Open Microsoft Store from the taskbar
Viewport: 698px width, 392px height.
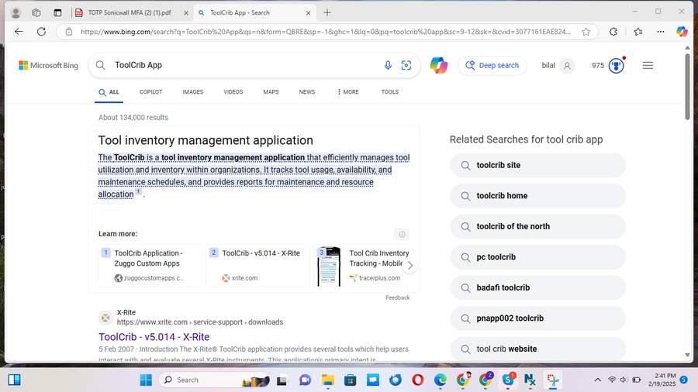point(351,380)
